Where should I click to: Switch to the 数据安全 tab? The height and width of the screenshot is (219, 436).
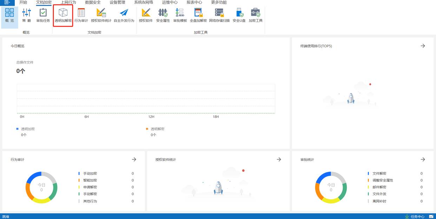click(x=93, y=2)
